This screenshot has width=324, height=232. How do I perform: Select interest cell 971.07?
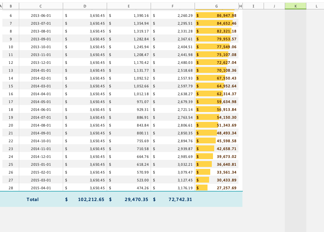[129, 102]
